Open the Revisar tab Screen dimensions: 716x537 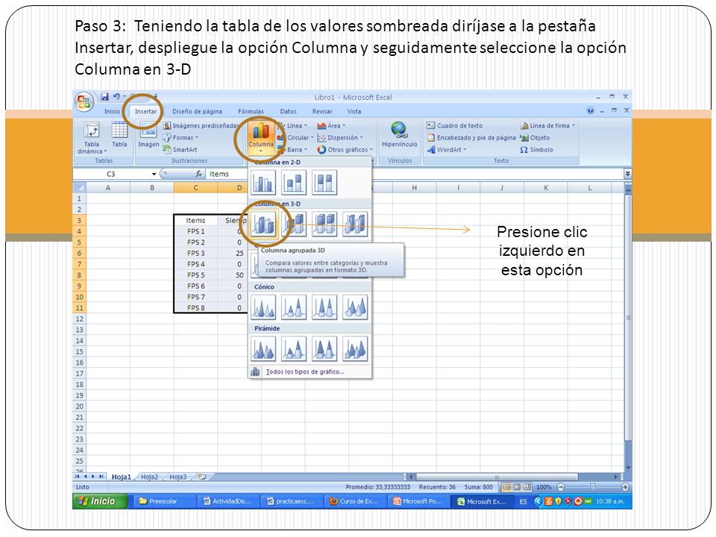(322, 111)
